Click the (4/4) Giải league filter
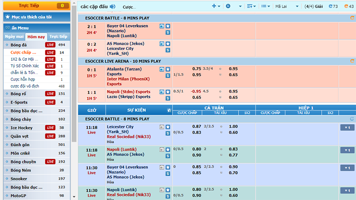The image size is (356, 200). tap(314, 6)
